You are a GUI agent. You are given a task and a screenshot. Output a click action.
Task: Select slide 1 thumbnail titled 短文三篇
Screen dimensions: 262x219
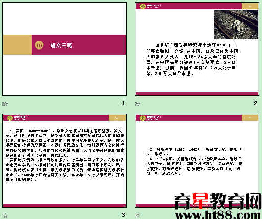pos(64,49)
